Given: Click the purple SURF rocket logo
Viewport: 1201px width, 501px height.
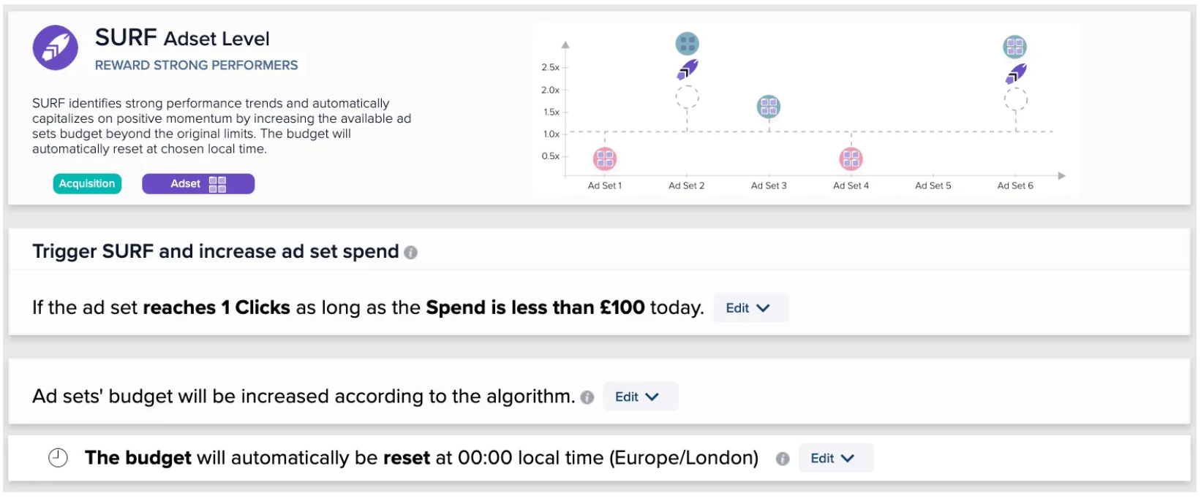Looking at the screenshot, I should pyautogui.click(x=56, y=47).
